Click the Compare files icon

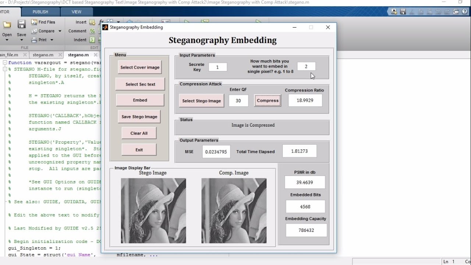[34, 31]
